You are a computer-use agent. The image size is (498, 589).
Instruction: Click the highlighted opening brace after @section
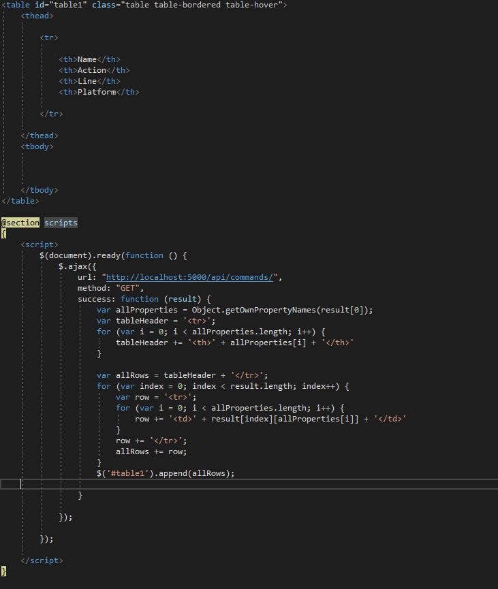click(x=4, y=234)
